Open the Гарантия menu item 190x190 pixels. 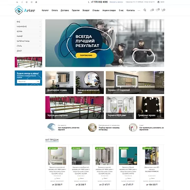pos(75,10)
